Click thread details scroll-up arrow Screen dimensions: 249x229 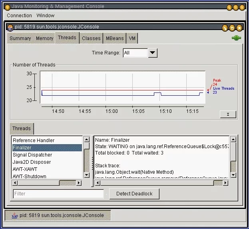pos(233,140)
